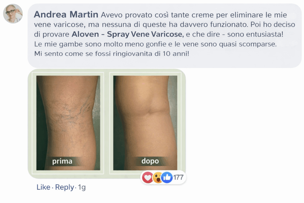The image size is (304, 203).
Task: Open Andrea Martin's profile picture
Action: tap(13, 14)
